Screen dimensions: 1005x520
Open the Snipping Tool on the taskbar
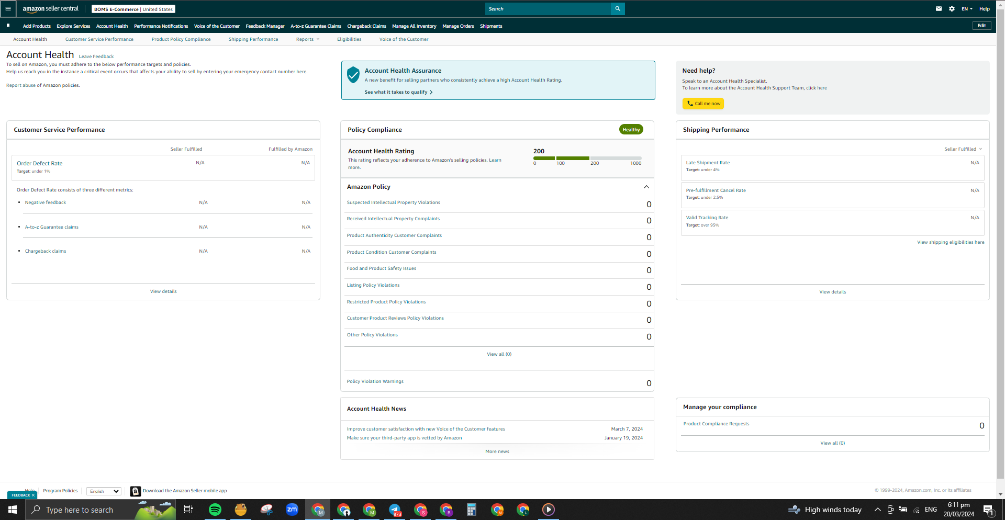266,510
